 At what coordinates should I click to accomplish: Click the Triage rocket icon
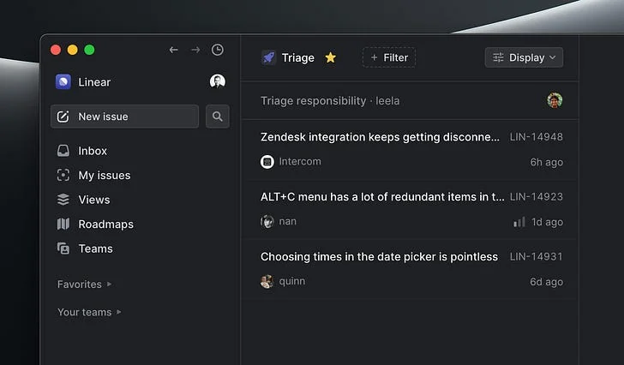[x=268, y=57]
